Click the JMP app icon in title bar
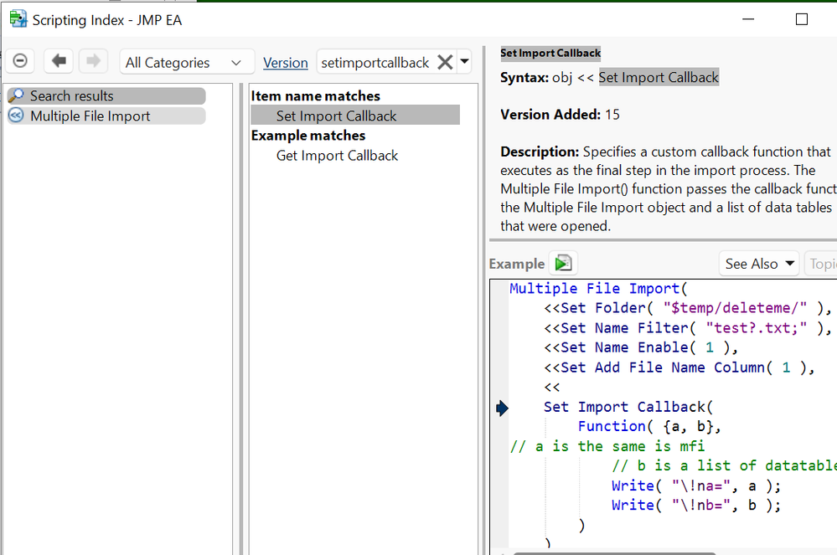The height and width of the screenshot is (555, 837). click(x=17, y=19)
